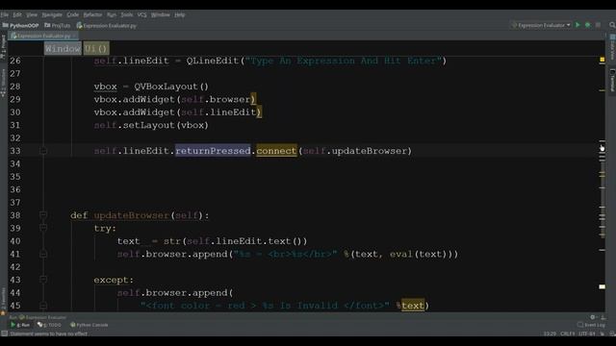Viewport: 616px width, 346px height.
Task: Click the UI() method breadcrumb above the code
Action: click(x=96, y=49)
